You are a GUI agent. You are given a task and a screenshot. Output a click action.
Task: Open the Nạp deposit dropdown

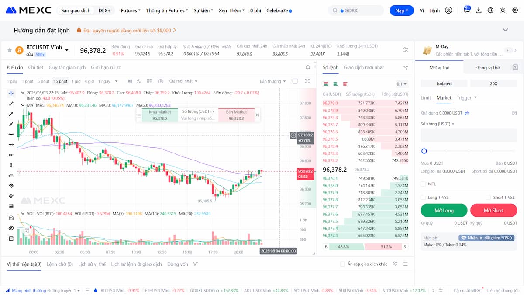[x=402, y=10]
